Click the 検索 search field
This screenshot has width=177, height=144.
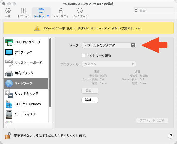pyautogui.click(x=154, y=11)
